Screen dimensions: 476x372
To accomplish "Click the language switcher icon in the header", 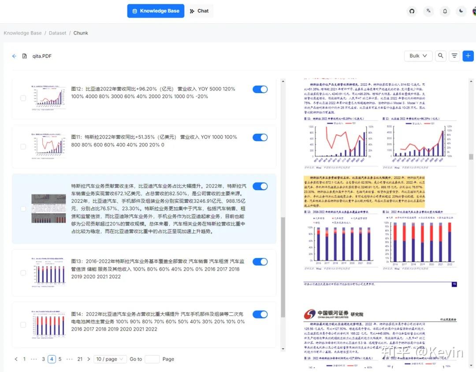I will click(428, 11).
